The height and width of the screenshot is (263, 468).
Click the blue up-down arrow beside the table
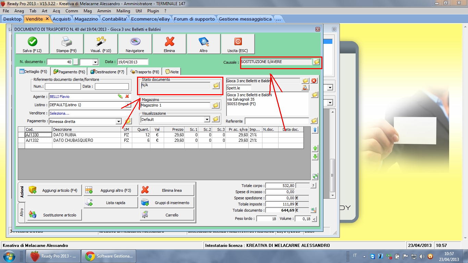(315, 130)
